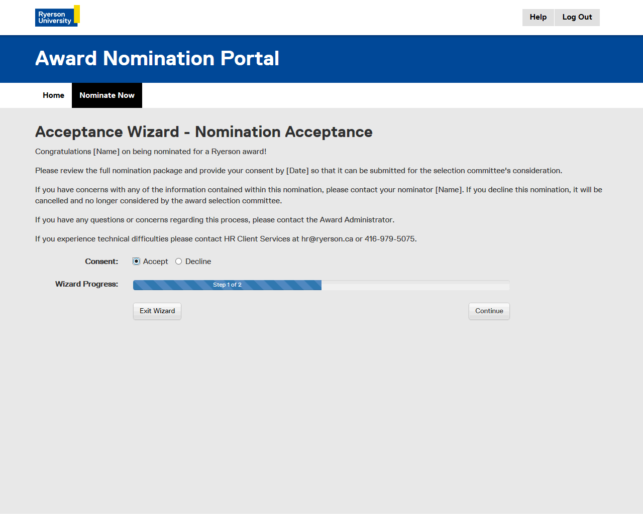Click the Wizard Progress field label
The width and height of the screenshot is (643, 514).
[x=86, y=284]
